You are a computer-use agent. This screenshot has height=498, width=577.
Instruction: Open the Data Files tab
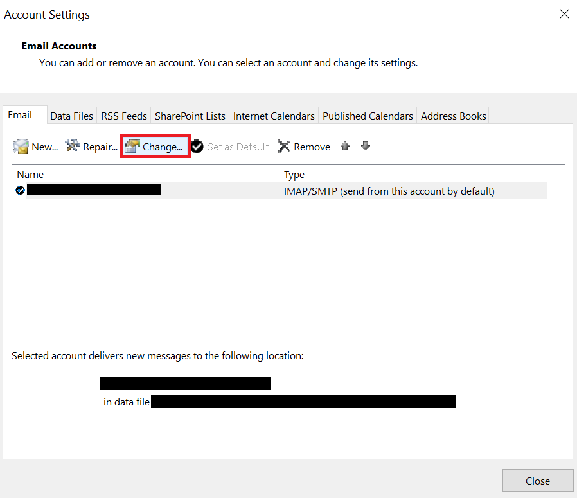(x=72, y=116)
